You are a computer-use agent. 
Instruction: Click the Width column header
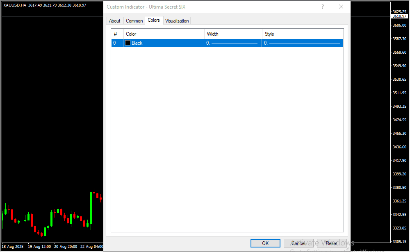click(232, 34)
